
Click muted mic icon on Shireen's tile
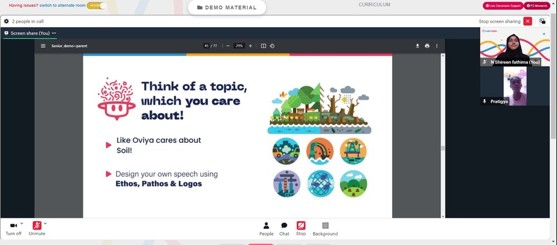(485, 62)
